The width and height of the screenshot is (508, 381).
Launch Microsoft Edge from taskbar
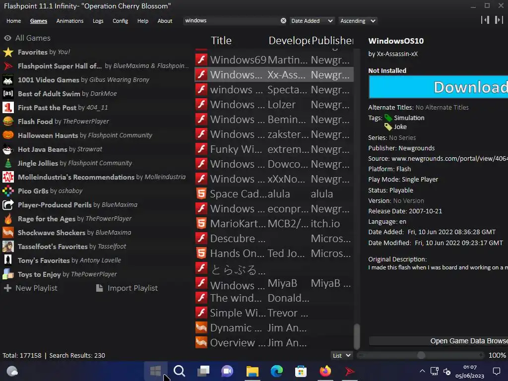(x=277, y=371)
